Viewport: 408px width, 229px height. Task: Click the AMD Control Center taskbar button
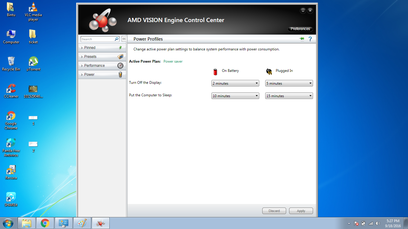101,223
